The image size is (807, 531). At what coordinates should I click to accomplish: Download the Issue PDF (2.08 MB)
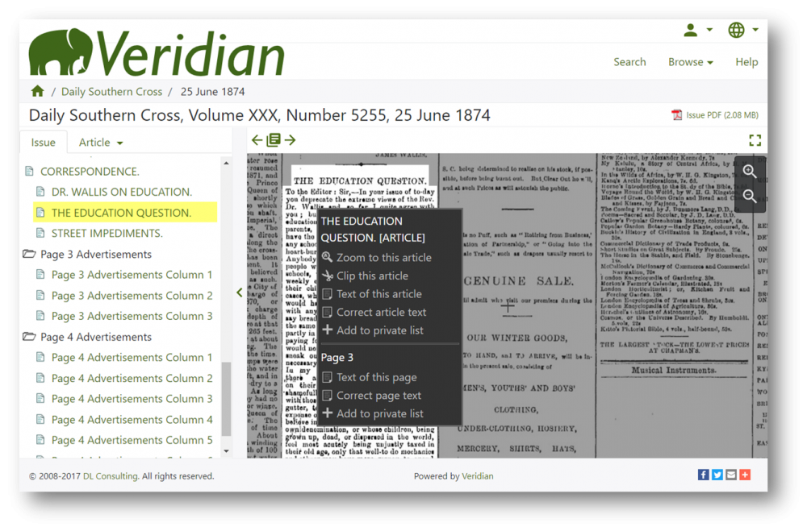click(715, 115)
